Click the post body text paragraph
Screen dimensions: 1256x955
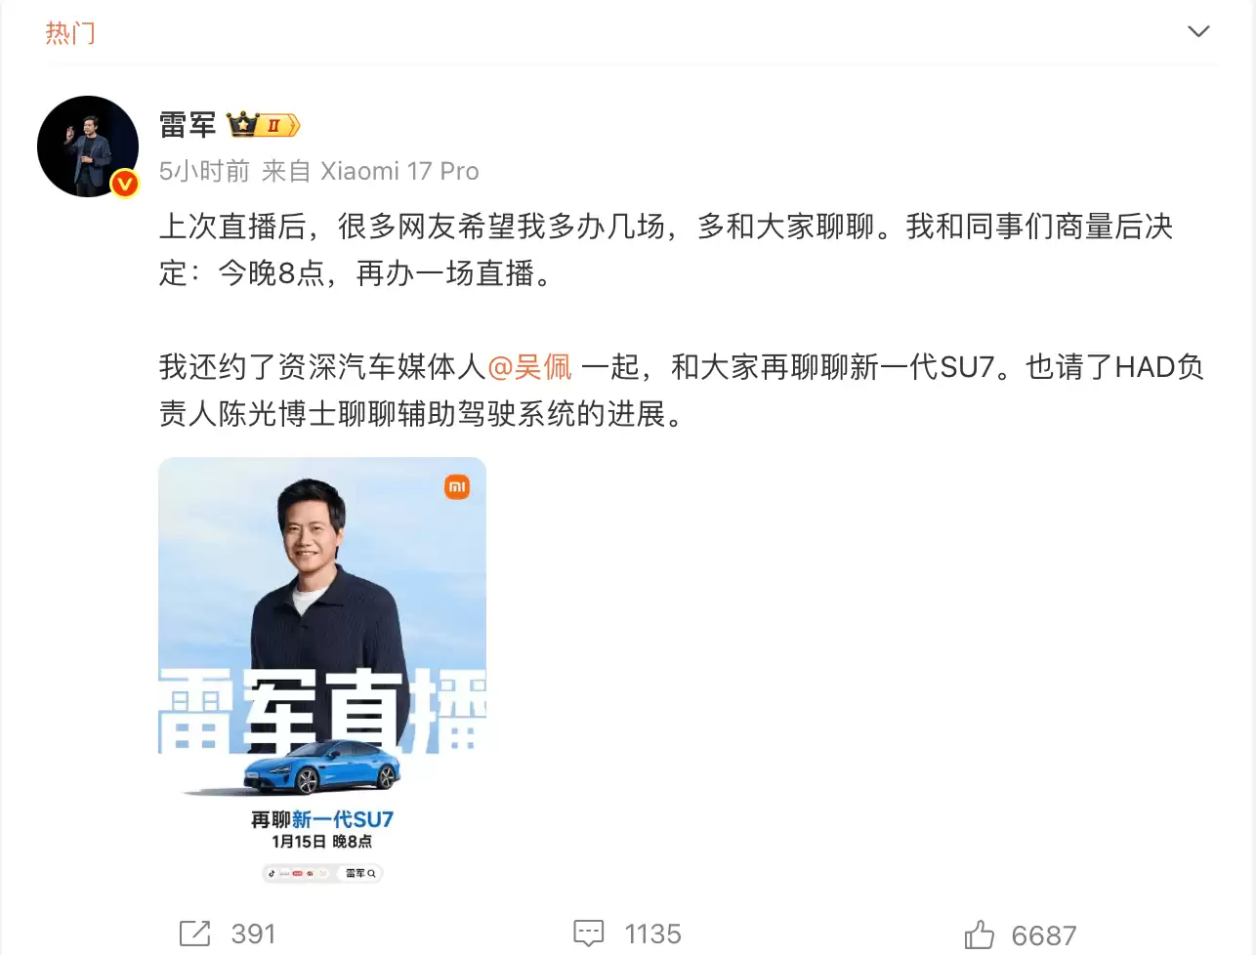point(682,320)
